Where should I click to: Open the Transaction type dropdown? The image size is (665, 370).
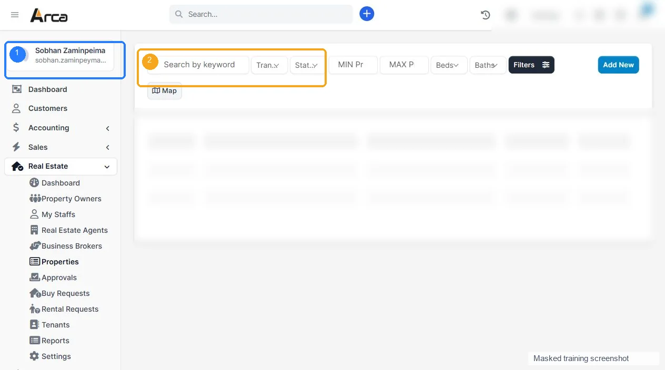tap(269, 65)
